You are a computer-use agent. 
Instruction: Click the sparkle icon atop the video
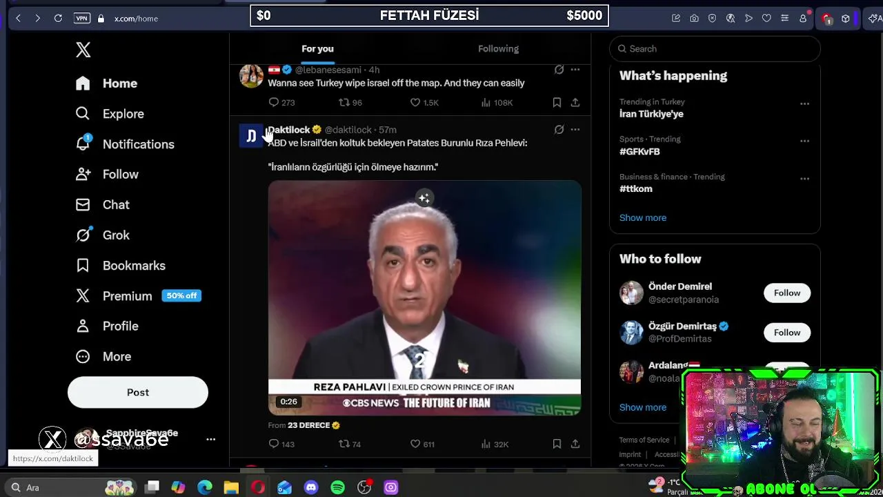pos(424,199)
